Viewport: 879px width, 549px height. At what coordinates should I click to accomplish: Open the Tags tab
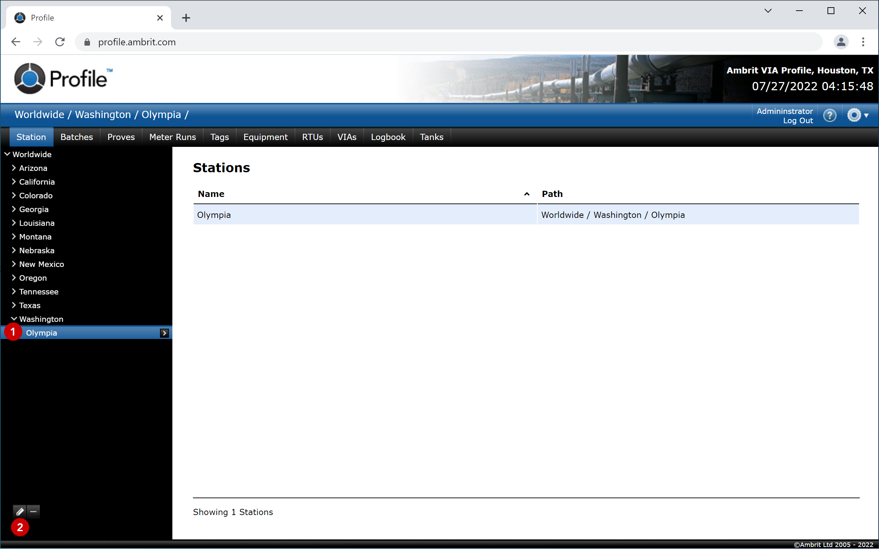tap(219, 137)
